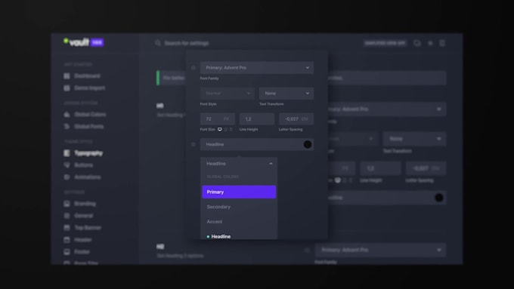
Task: Open the General settings menu item
Action: pyautogui.click(x=84, y=216)
